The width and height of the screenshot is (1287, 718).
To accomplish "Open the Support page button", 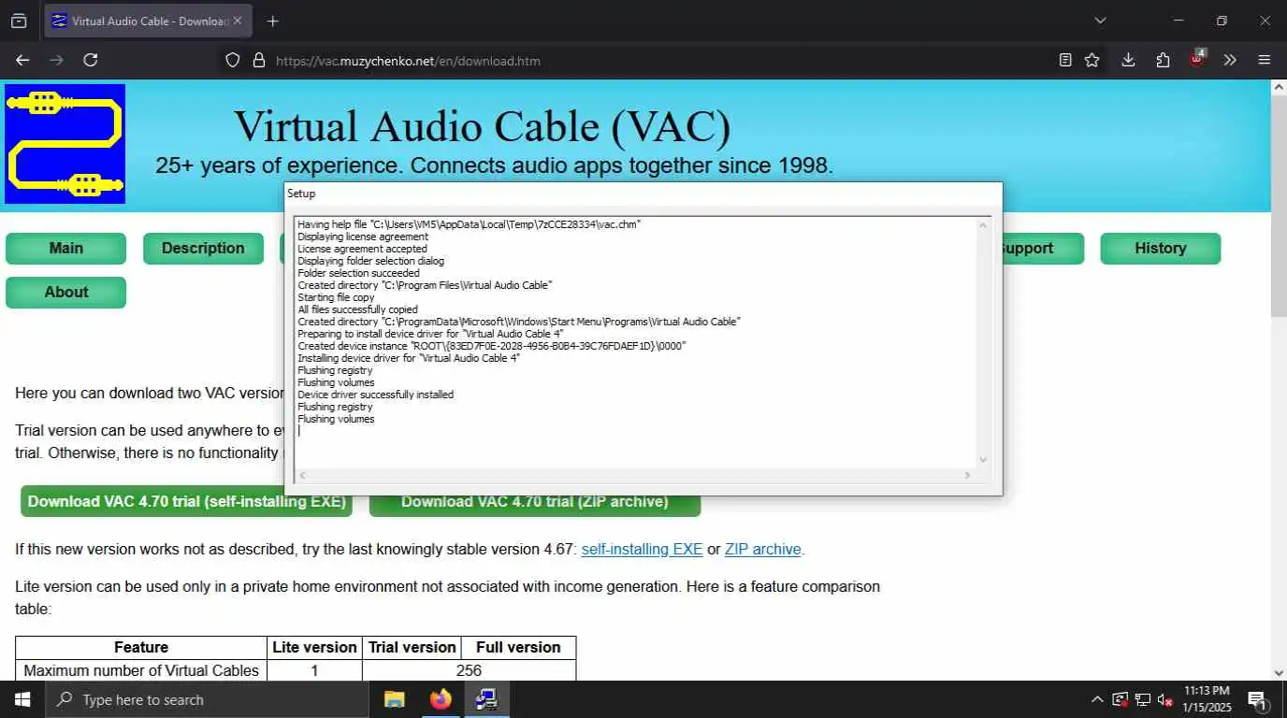I will [x=1043, y=249].
